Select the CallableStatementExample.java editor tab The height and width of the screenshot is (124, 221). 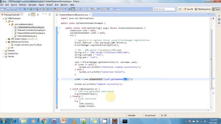(x=73, y=14)
